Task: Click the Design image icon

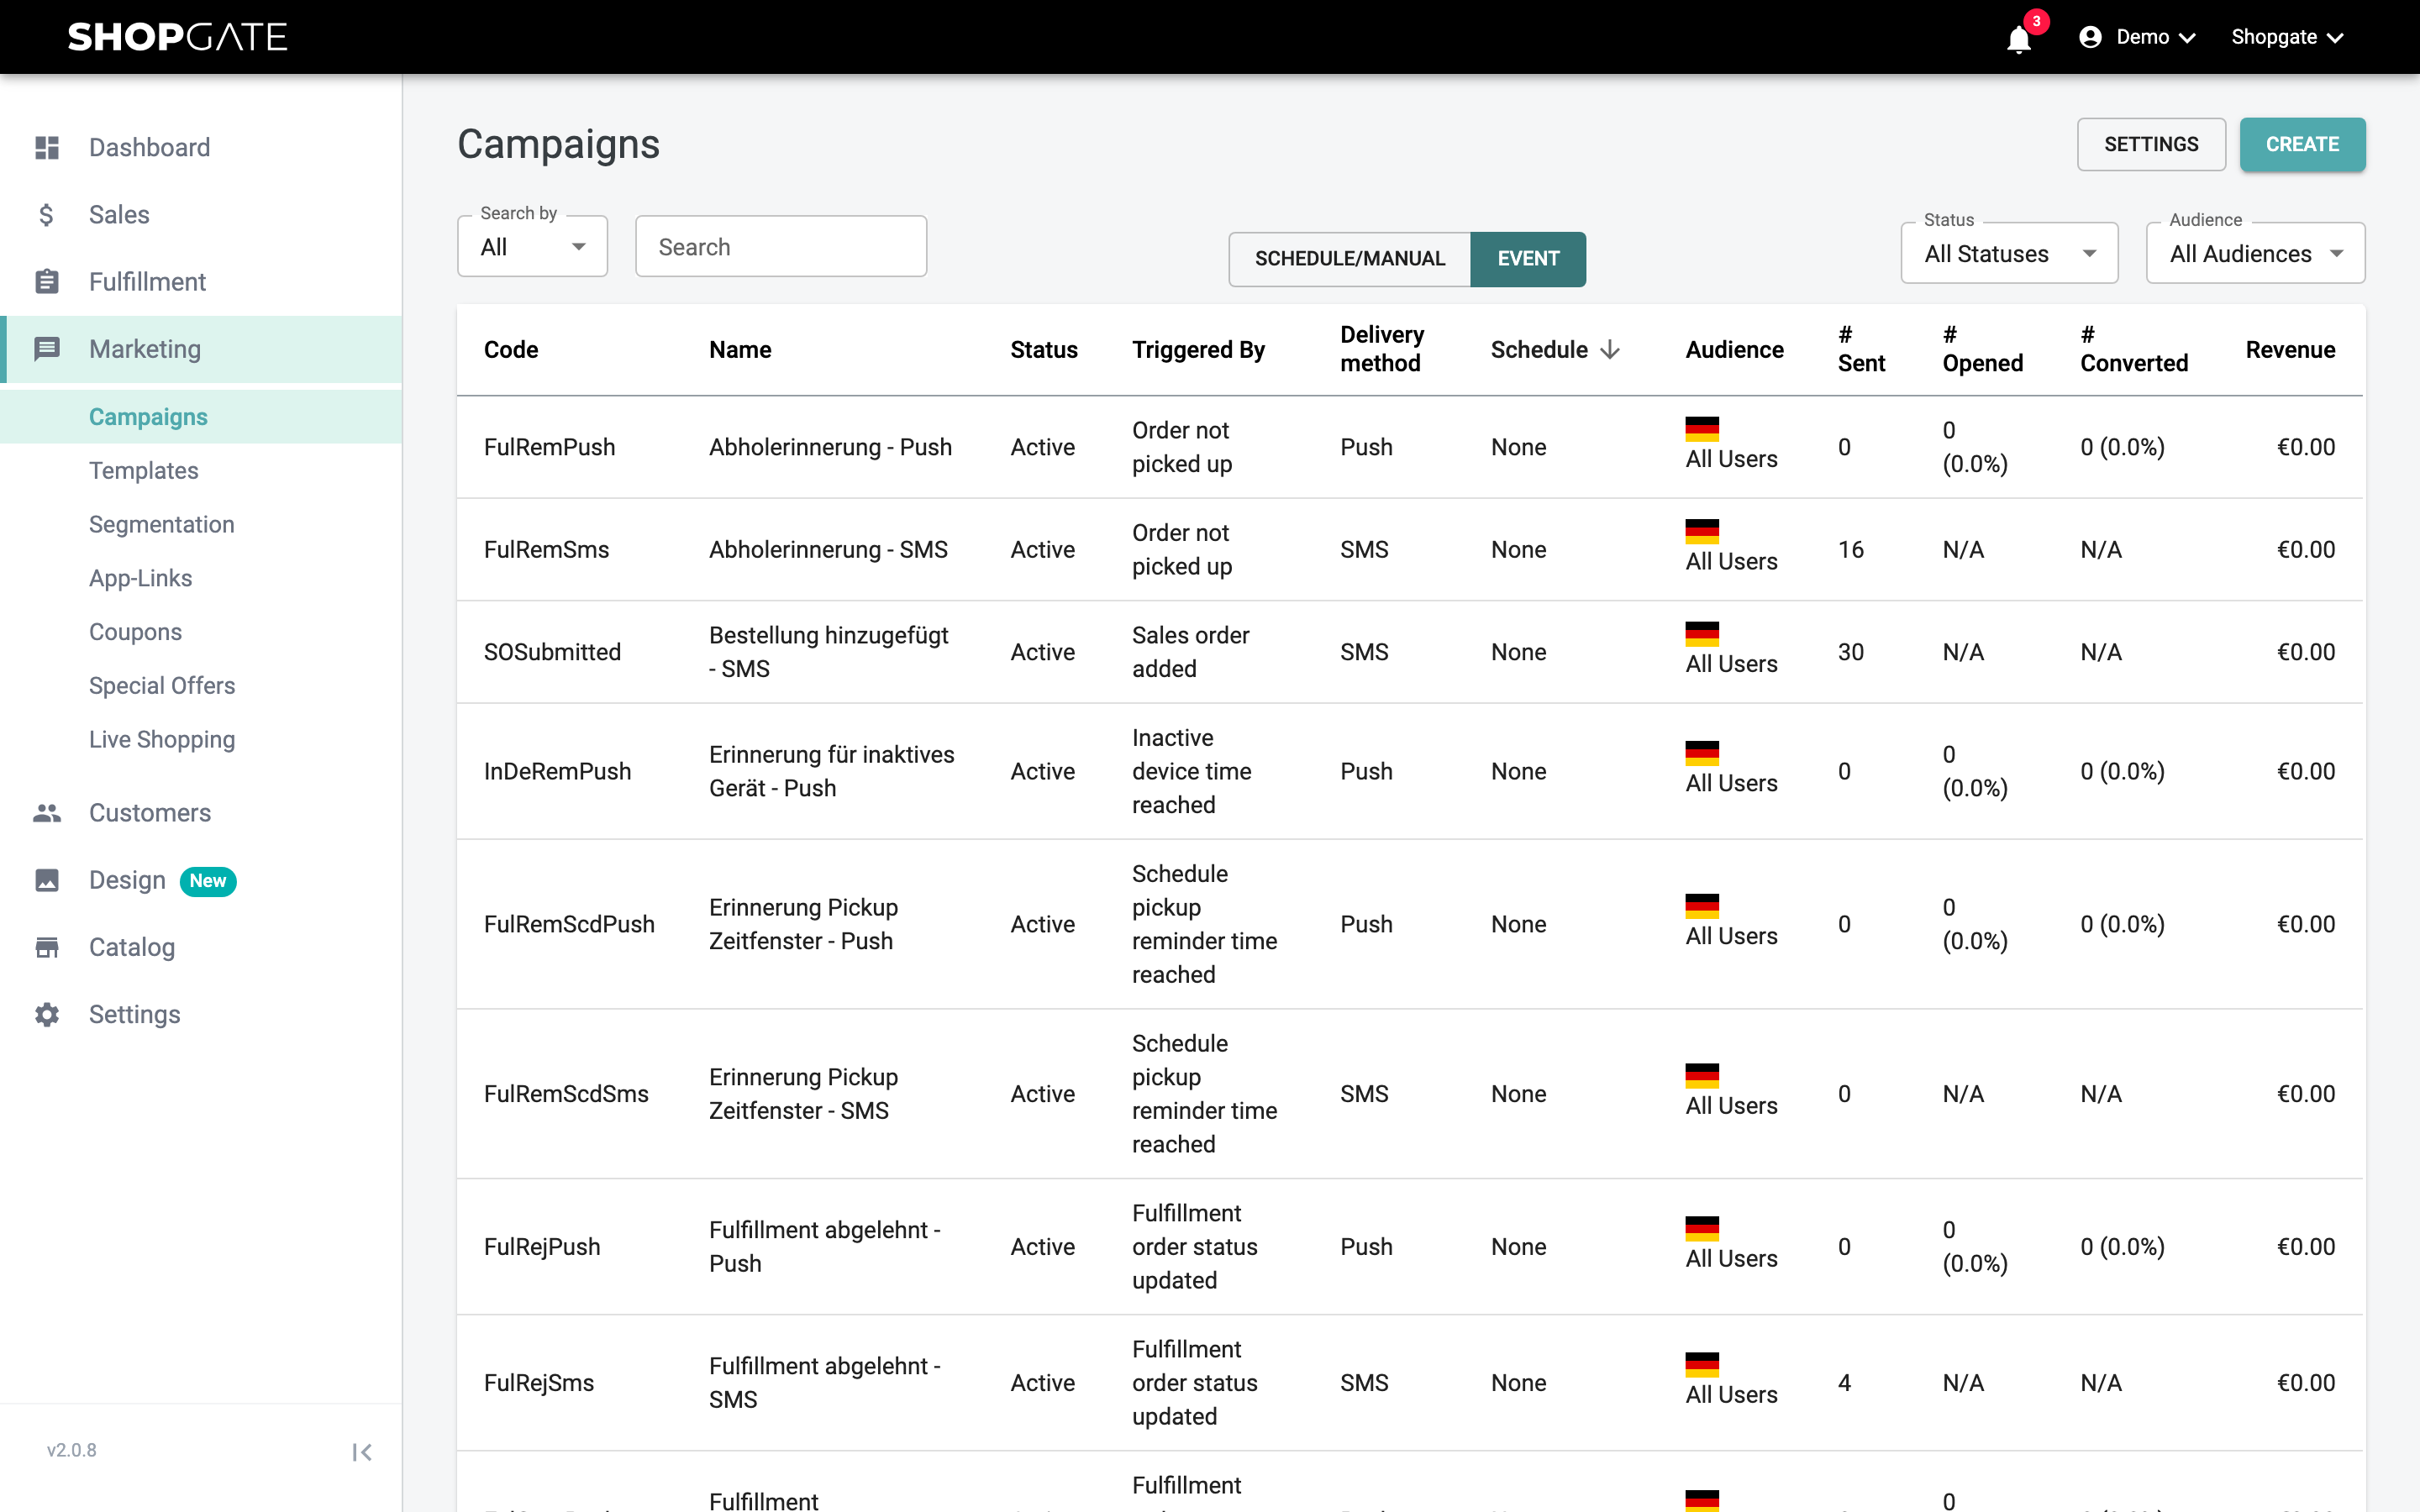Action: (x=47, y=880)
